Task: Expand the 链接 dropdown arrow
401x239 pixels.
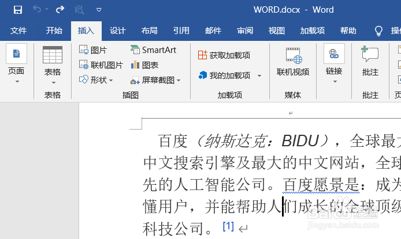Action: [x=335, y=82]
